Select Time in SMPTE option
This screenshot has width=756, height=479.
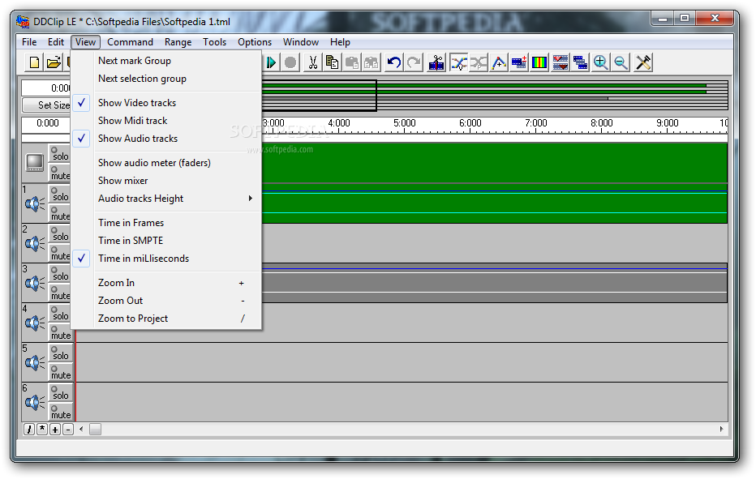click(x=166, y=241)
